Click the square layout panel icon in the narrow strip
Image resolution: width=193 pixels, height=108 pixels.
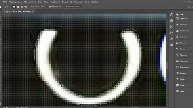coord(172,21)
